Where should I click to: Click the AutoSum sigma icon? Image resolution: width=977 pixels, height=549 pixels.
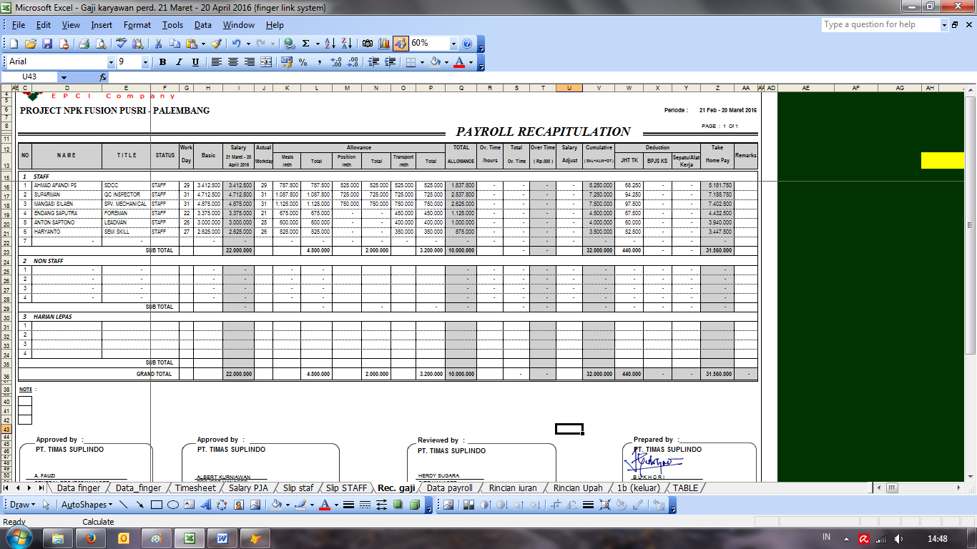pyautogui.click(x=306, y=44)
